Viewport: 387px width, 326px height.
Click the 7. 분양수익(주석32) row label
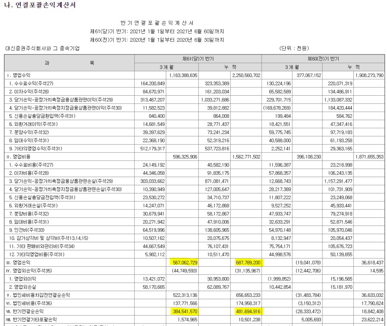pos(28,132)
